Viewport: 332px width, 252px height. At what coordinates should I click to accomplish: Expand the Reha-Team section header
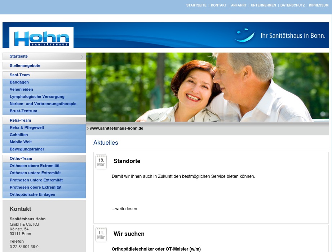pos(20,120)
